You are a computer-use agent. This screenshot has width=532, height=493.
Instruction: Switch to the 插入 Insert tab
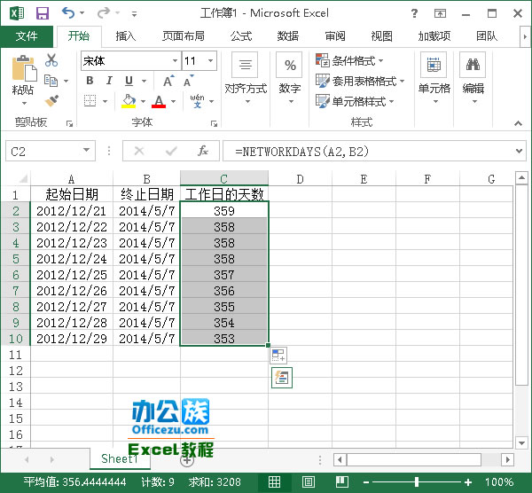126,36
